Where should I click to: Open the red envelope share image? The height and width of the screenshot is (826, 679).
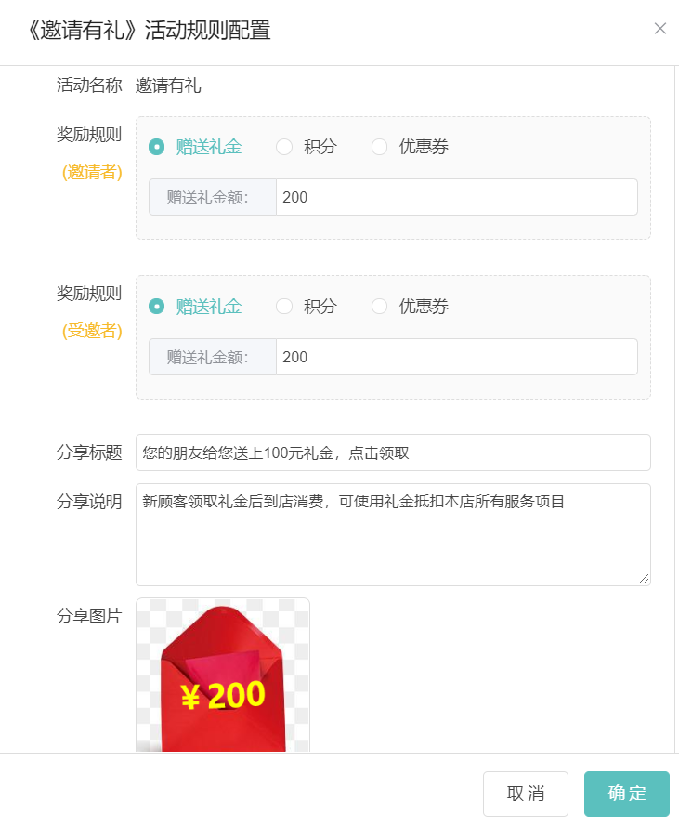click(223, 675)
